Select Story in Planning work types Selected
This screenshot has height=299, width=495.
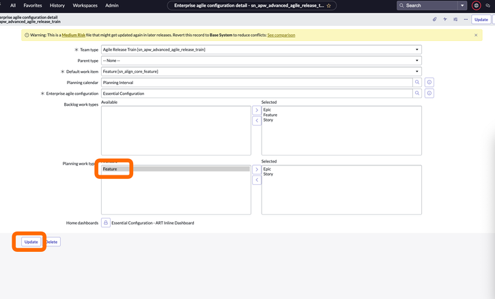pyautogui.click(x=268, y=174)
